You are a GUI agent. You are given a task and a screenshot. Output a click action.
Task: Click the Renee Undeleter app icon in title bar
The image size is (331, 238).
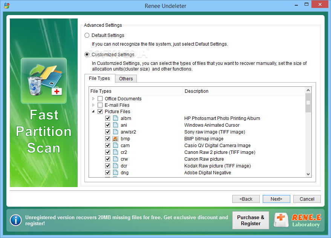pyautogui.click(x=6, y=6)
